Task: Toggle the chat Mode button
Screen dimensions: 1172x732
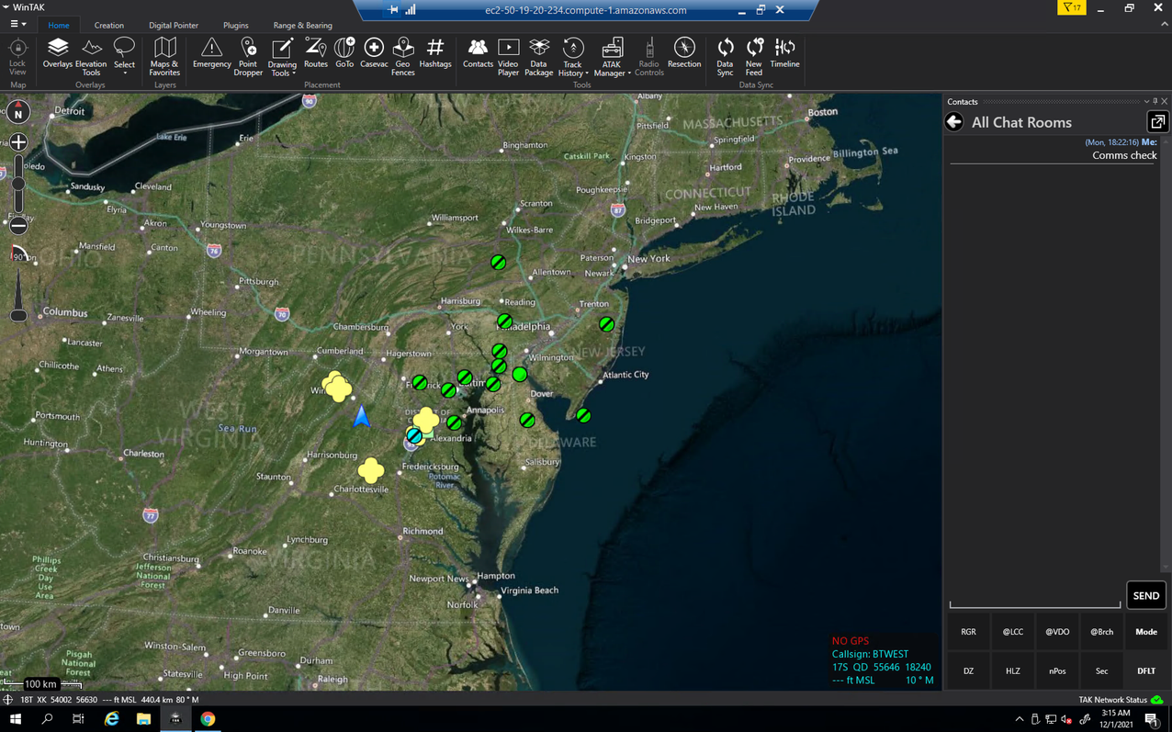Action: [x=1145, y=632]
